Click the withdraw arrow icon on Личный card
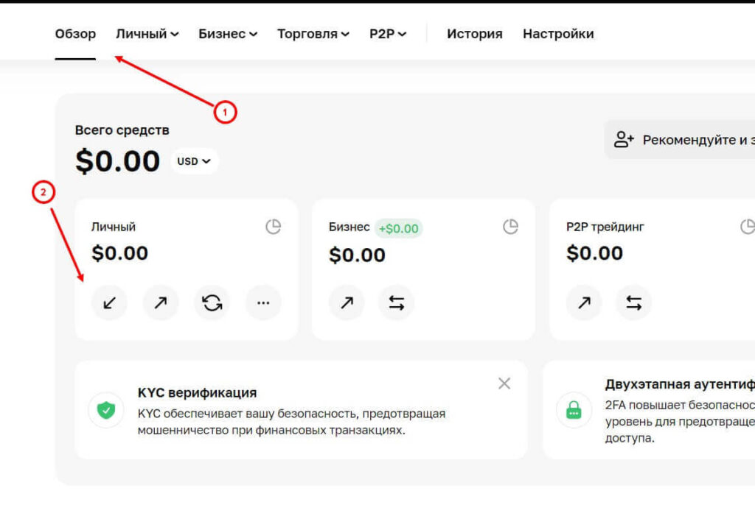 point(160,302)
